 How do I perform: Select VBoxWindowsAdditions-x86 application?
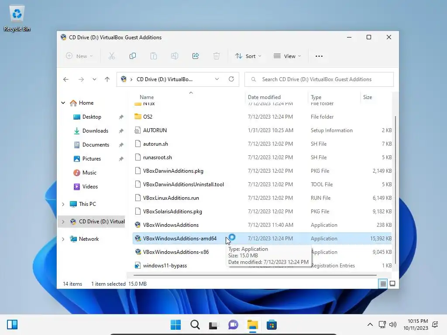point(176,252)
